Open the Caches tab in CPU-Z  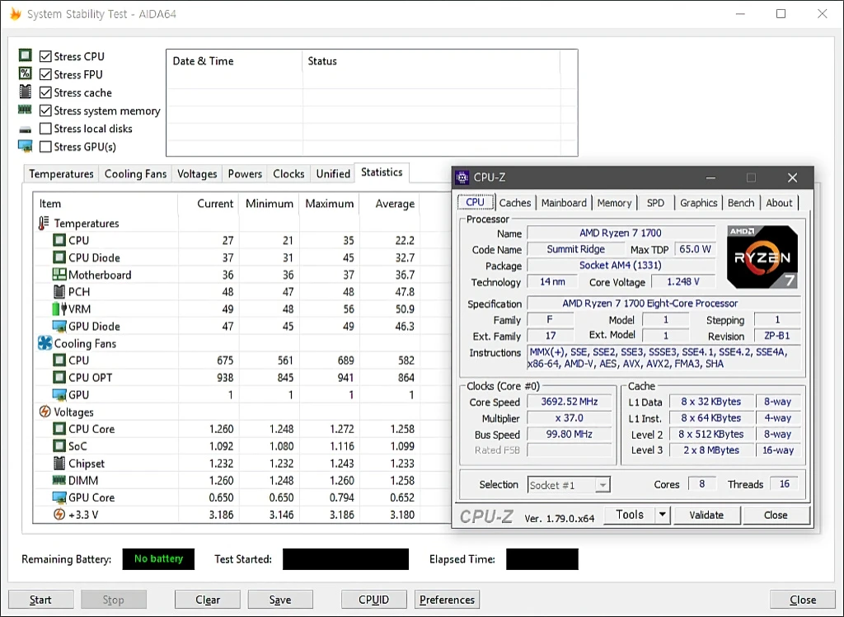tap(515, 203)
